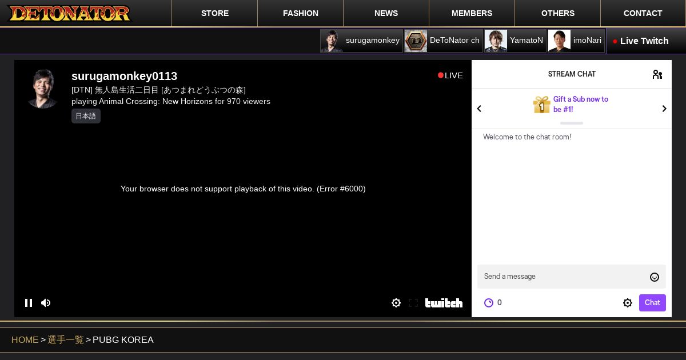Open Twitch logo link in player
Screen dimensions: 686x360
point(444,303)
